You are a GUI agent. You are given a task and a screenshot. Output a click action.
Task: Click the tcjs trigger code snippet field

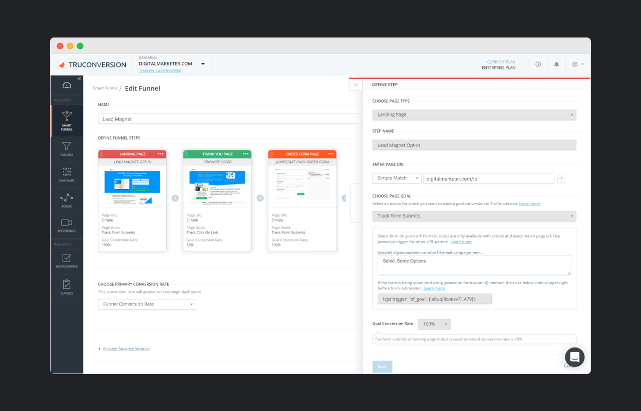click(434, 298)
